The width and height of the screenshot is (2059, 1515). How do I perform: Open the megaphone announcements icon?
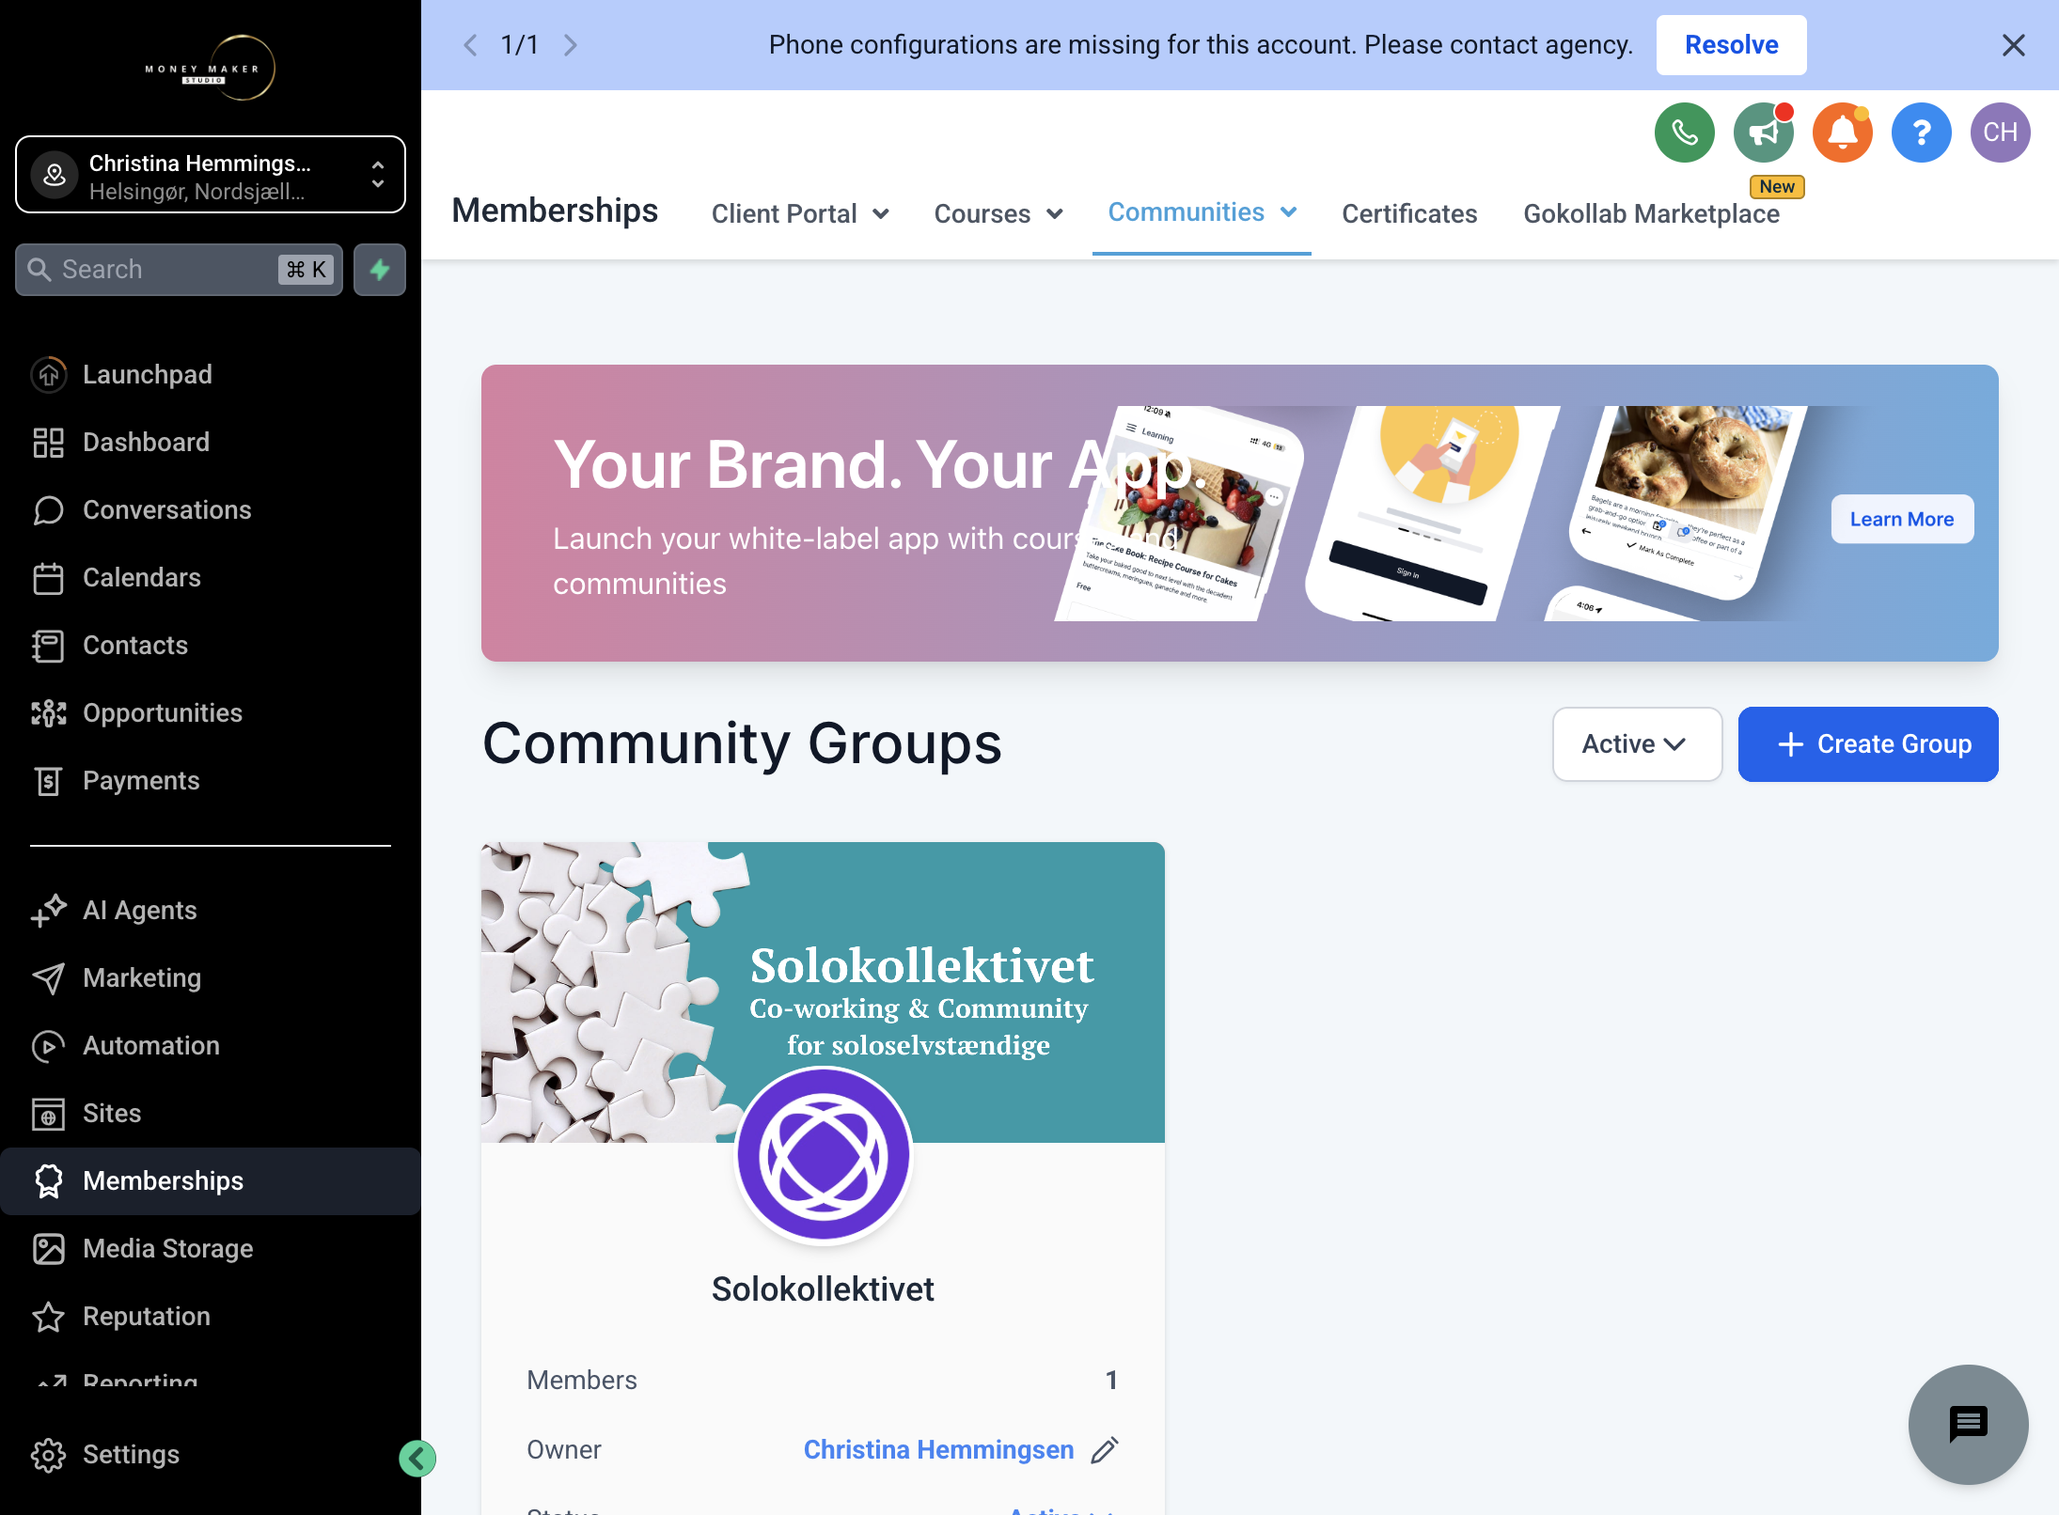pyautogui.click(x=1764, y=133)
